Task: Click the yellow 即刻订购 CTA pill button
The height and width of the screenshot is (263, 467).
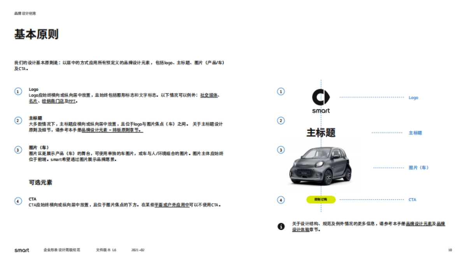Action: click(x=321, y=200)
